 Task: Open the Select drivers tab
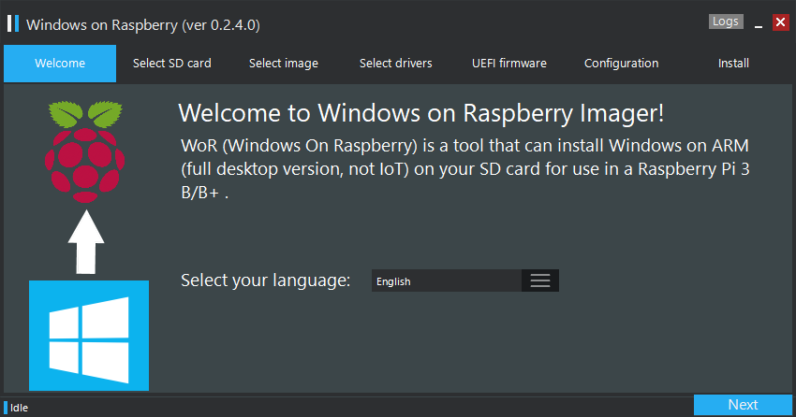(x=396, y=64)
